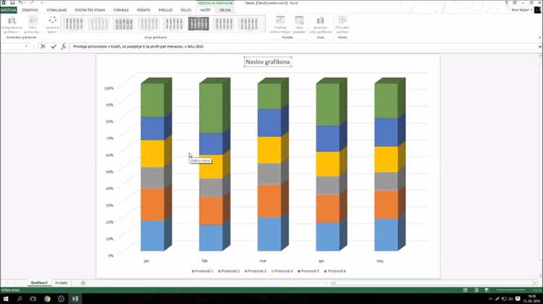543x304 pixels.
Task: Select the orange segment of apr column
Action: pos(328,208)
